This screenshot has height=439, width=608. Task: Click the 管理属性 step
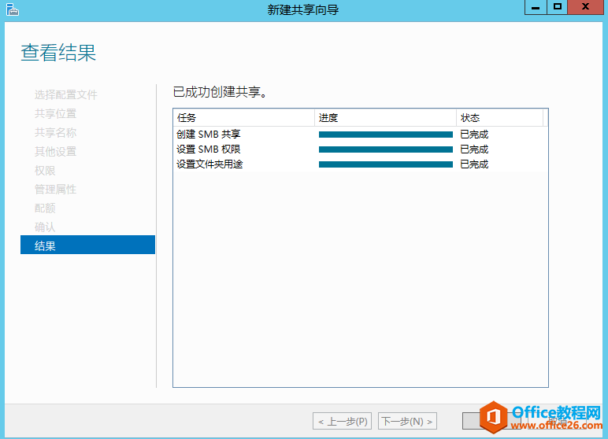[55, 190]
